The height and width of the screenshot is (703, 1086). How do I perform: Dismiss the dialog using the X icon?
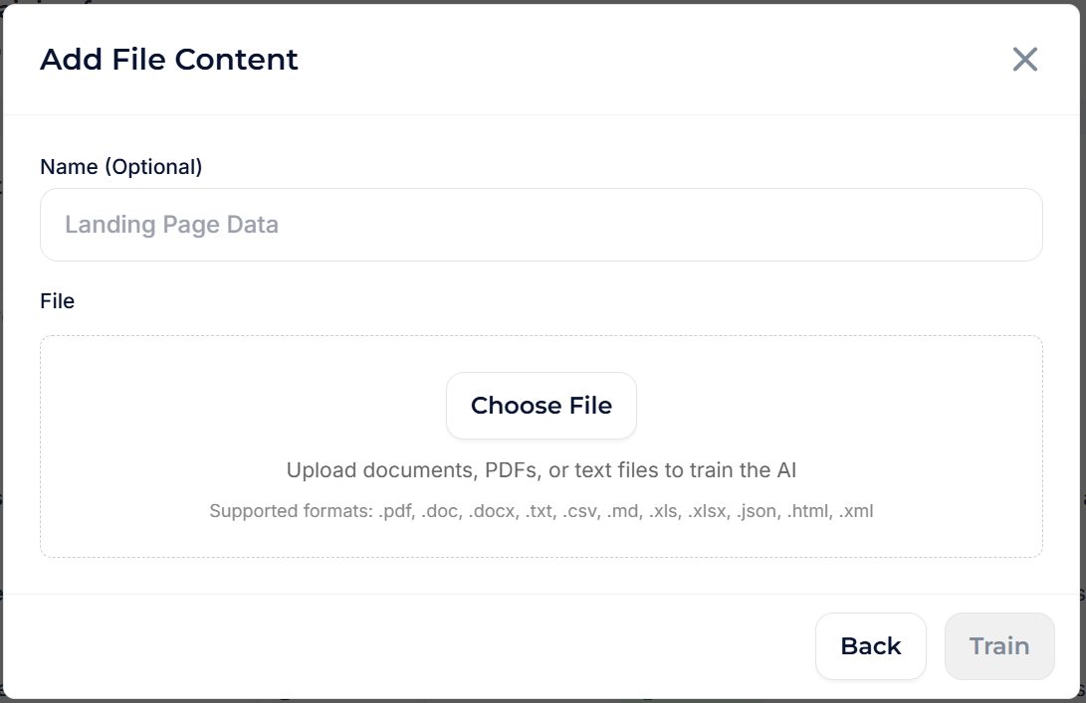coord(1024,60)
